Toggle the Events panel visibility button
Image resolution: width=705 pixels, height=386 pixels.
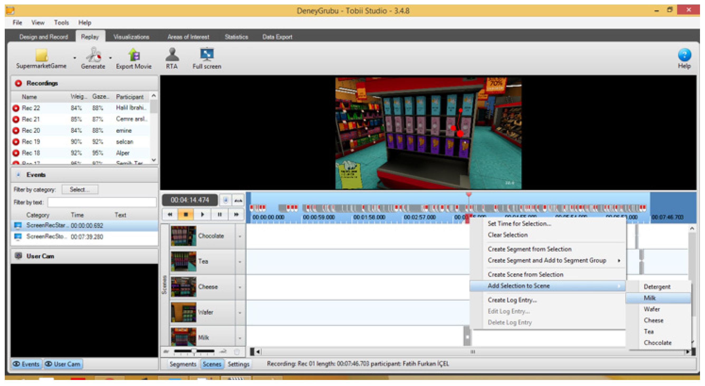pyautogui.click(x=26, y=364)
